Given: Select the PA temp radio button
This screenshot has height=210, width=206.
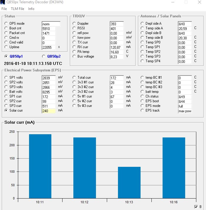Looking at the screenshot, I should tap(74, 52).
